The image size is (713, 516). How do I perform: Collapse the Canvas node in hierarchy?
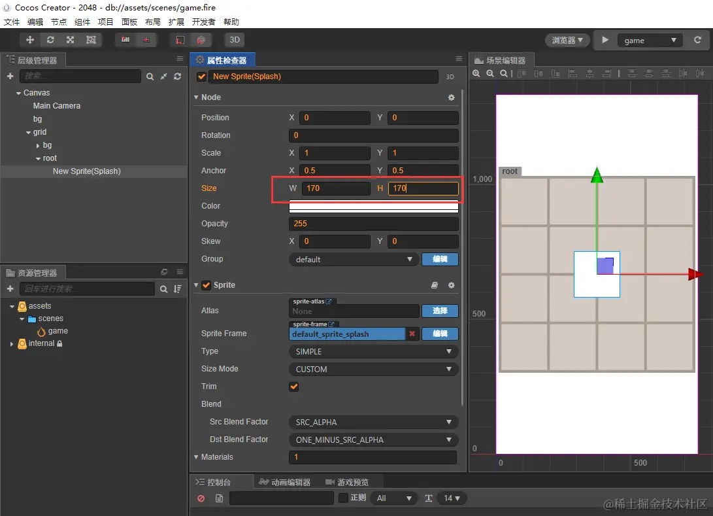[x=19, y=93]
